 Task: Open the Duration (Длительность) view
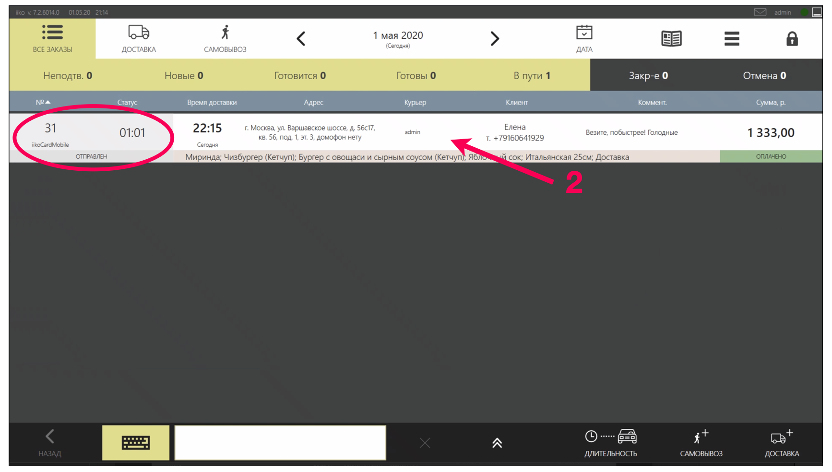(610, 443)
